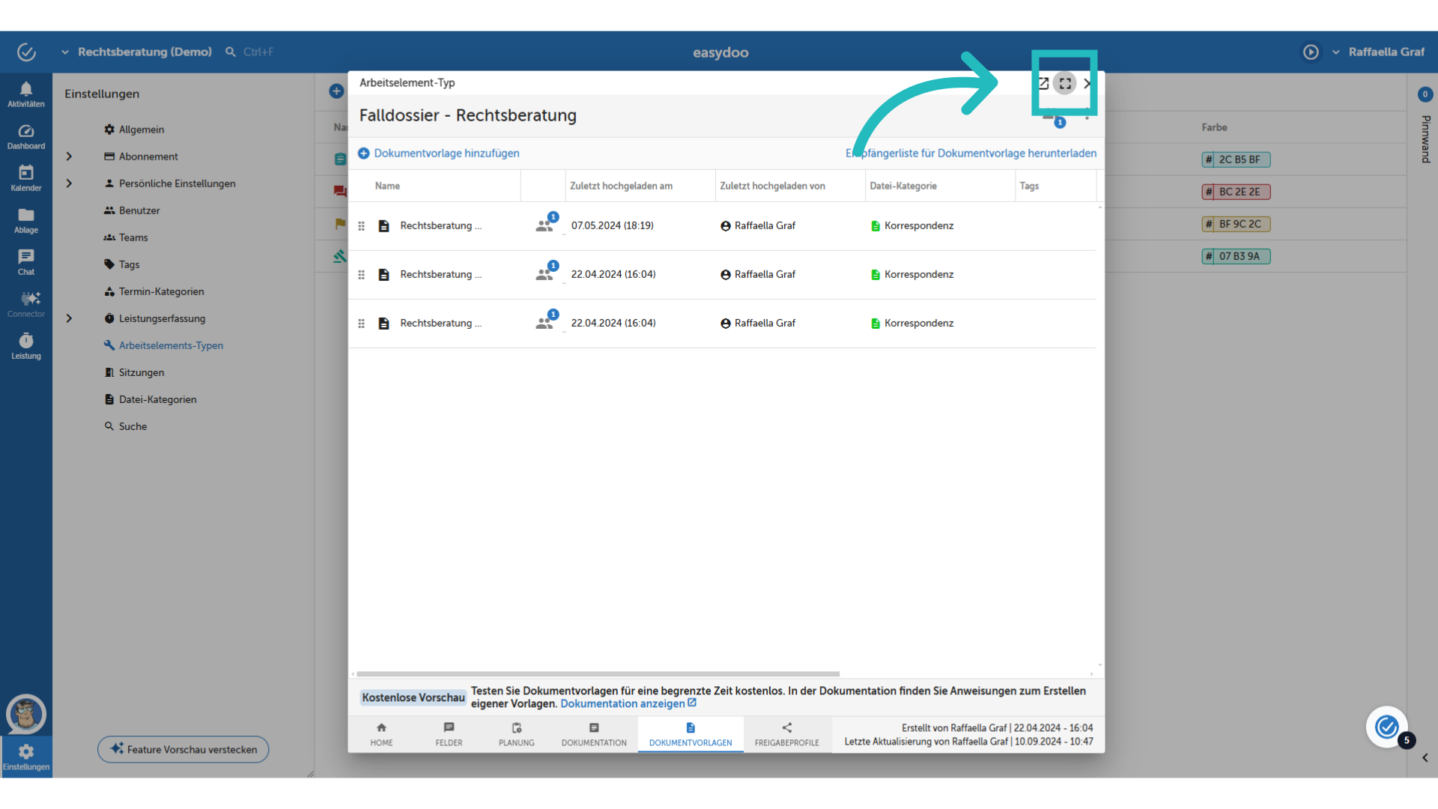The width and height of the screenshot is (1438, 809).
Task: Open the Ctrl+F search field
Action: [x=251, y=52]
